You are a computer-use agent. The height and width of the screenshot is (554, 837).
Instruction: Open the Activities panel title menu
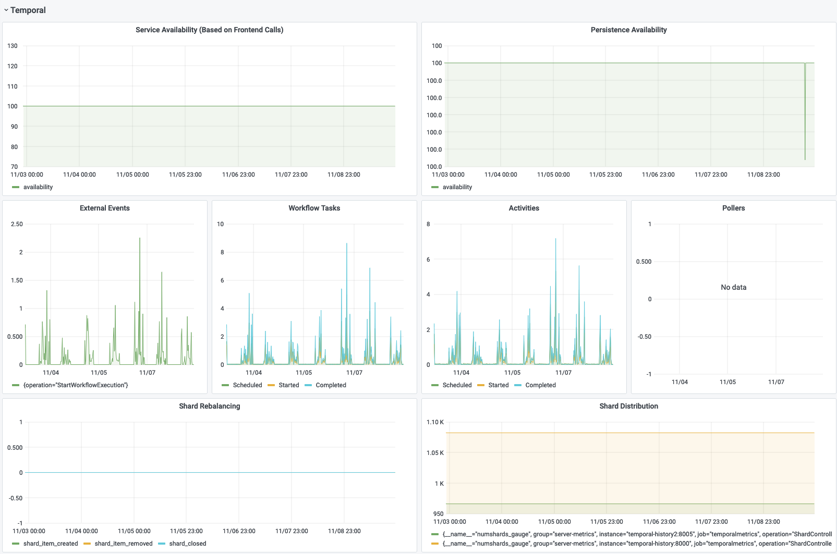pyautogui.click(x=524, y=208)
